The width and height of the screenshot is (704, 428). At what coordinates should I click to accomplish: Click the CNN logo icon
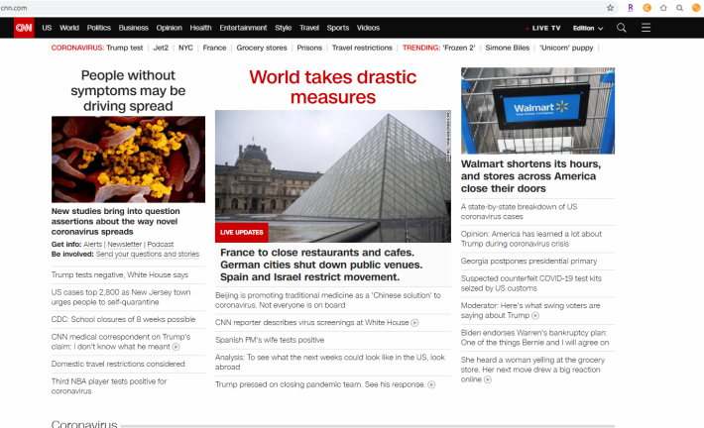[24, 28]
